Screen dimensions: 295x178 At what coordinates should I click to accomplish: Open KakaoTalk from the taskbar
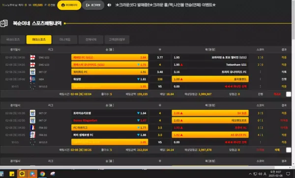22,174
